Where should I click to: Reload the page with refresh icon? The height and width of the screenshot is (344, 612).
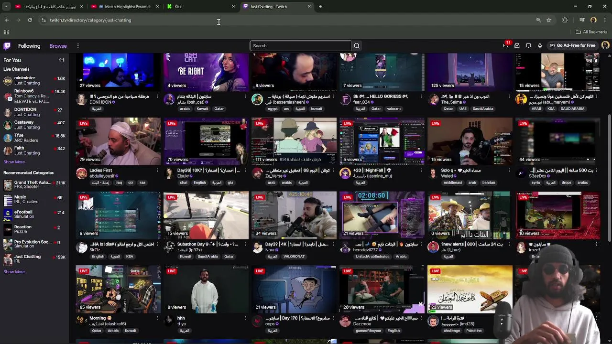[30, 20]
